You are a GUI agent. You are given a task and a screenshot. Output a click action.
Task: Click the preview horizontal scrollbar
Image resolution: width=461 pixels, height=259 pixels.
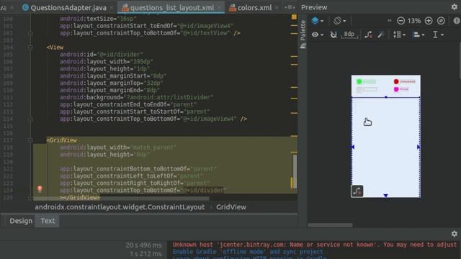330,225
